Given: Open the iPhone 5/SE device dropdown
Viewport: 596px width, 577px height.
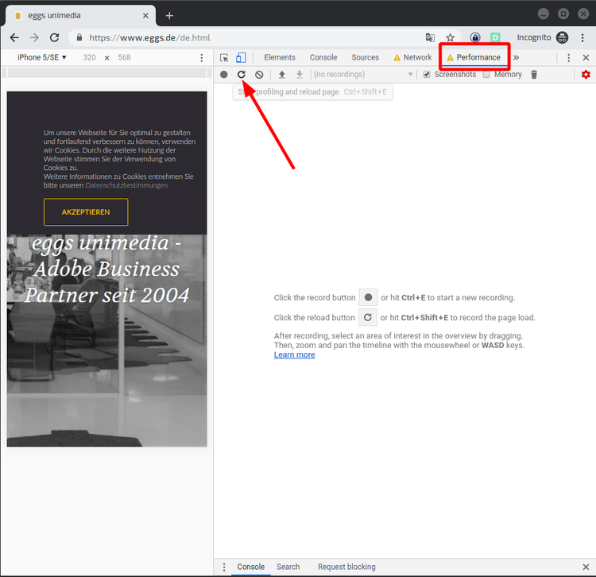Looking at the screenshot, I should [42, 57].
